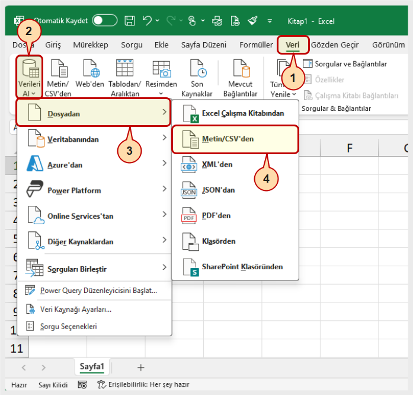413x395 pixels.
Task: Click the Hazır status text
Action: [19, 385]
